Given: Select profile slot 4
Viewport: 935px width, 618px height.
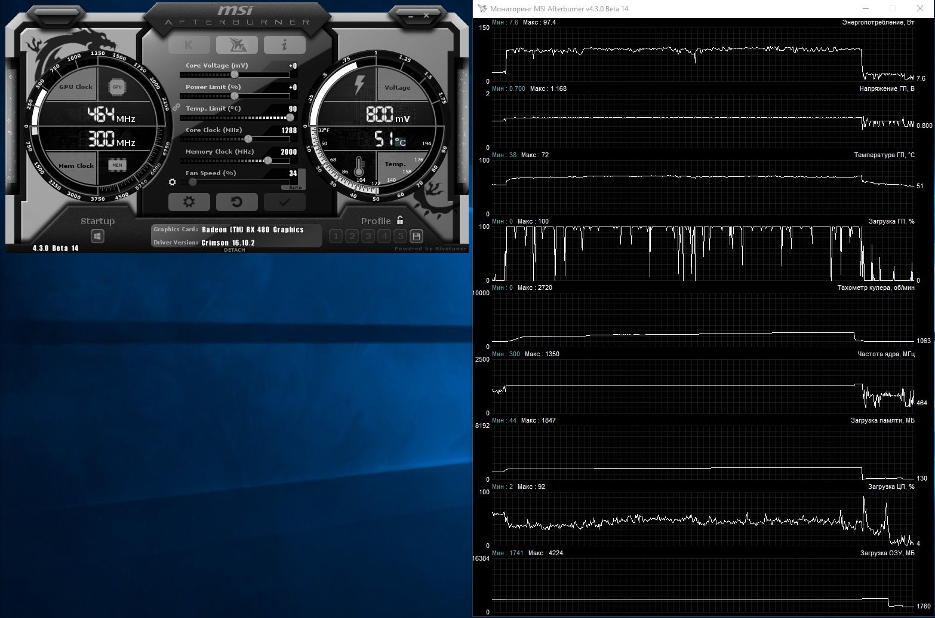Looking at the screenshot, I should coord(384,236).
